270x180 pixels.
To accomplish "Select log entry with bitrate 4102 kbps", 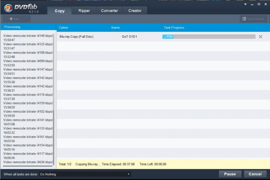I will tap(28, 111).
